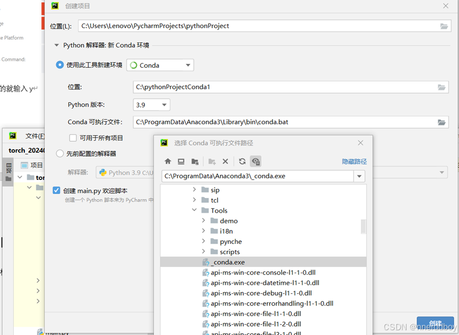Viewport: 459px width, 335px height.
Task: Select 先前配置的解释器 radio button
Action: (60, 153)
